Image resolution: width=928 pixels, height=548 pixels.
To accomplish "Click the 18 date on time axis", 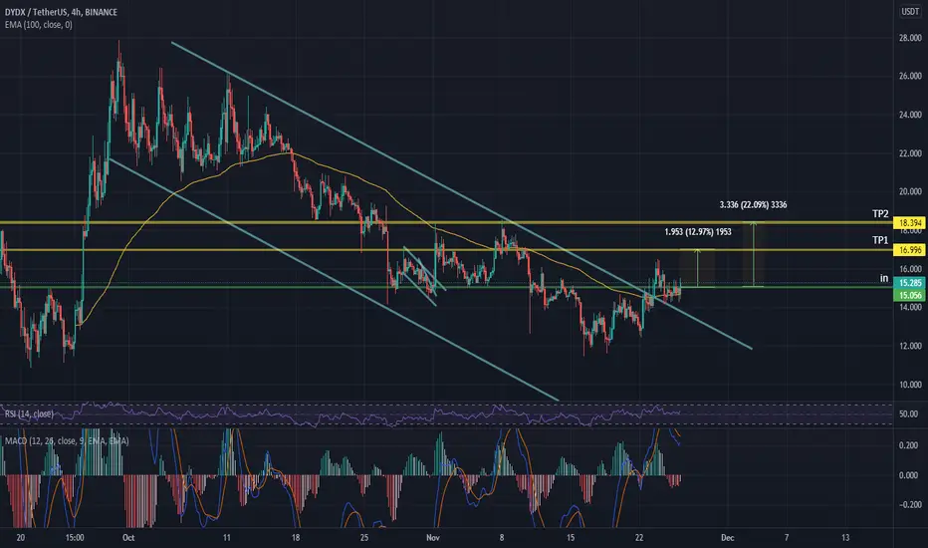I will pyautogui.click(x=296, y=538).
